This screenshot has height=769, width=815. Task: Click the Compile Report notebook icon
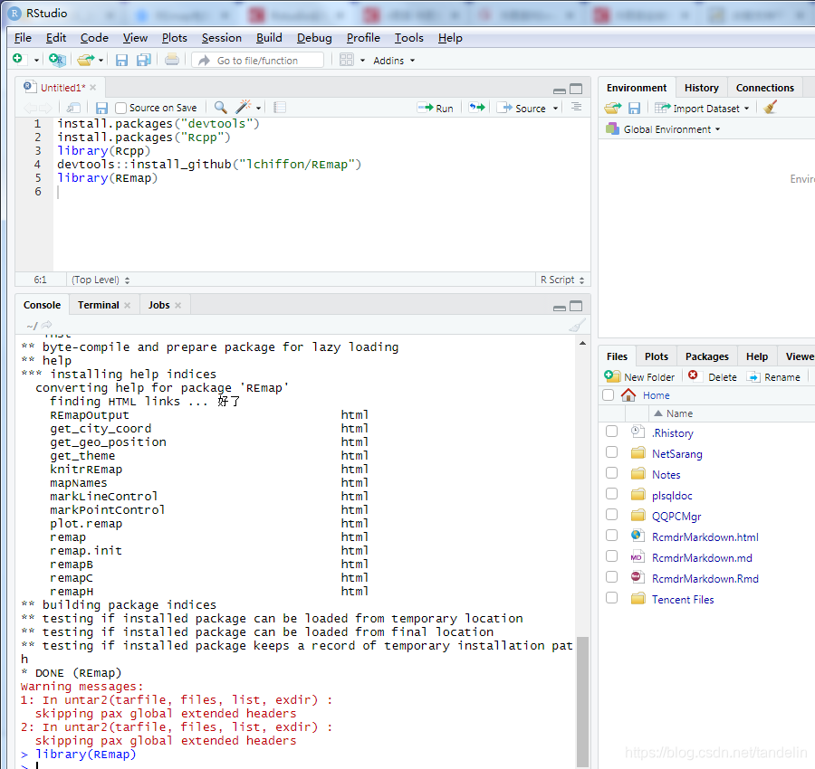pos(280,108)
